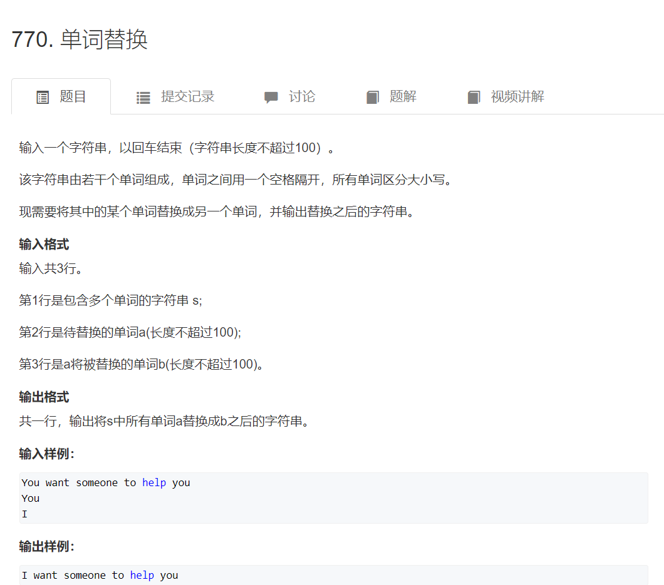Click the speech bubble icon beside 讨论
Image resolution: width=664 pixels, height=585 pixels.
271,97
